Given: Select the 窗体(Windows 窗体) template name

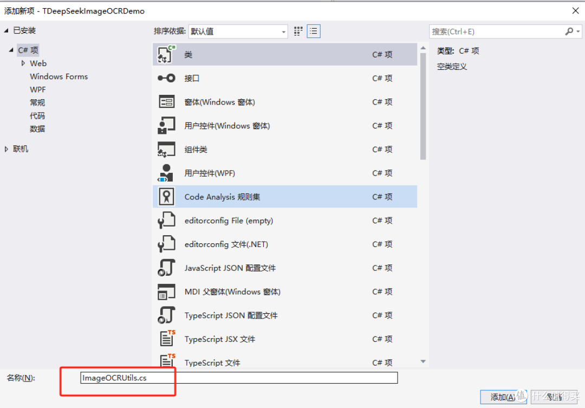Looking at the screenshot, I should click(220, 102).
